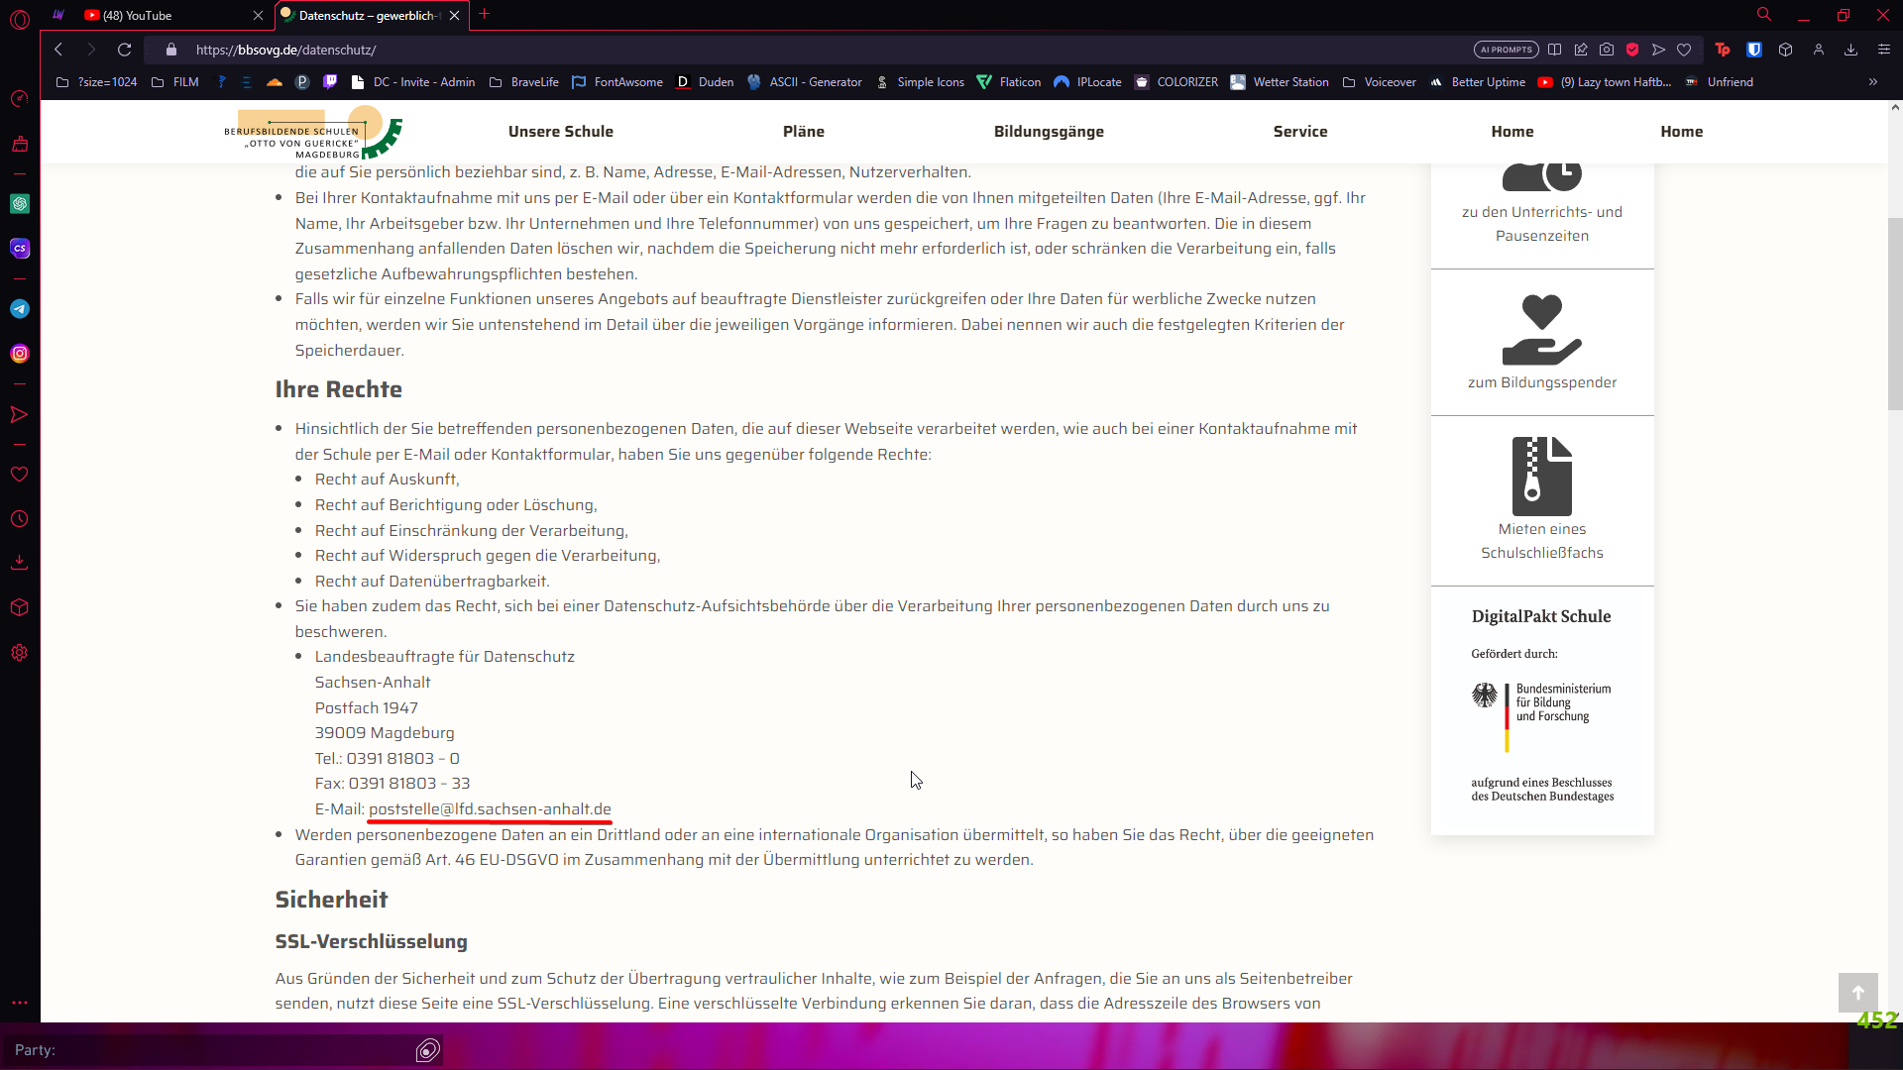The width and height of the screenshot is (1903, 1070).
Task: Click the poststelle@lfd.sachsen-anhalt.de email link
Action: pyautogui.click(x=490, y=809)
